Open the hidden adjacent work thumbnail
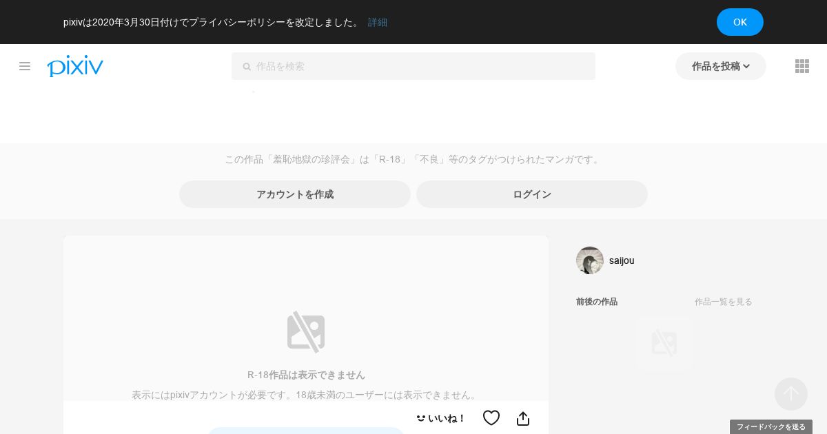Image resolution: width=827 pixels, height=434 pixels. [x=664, y=343]
